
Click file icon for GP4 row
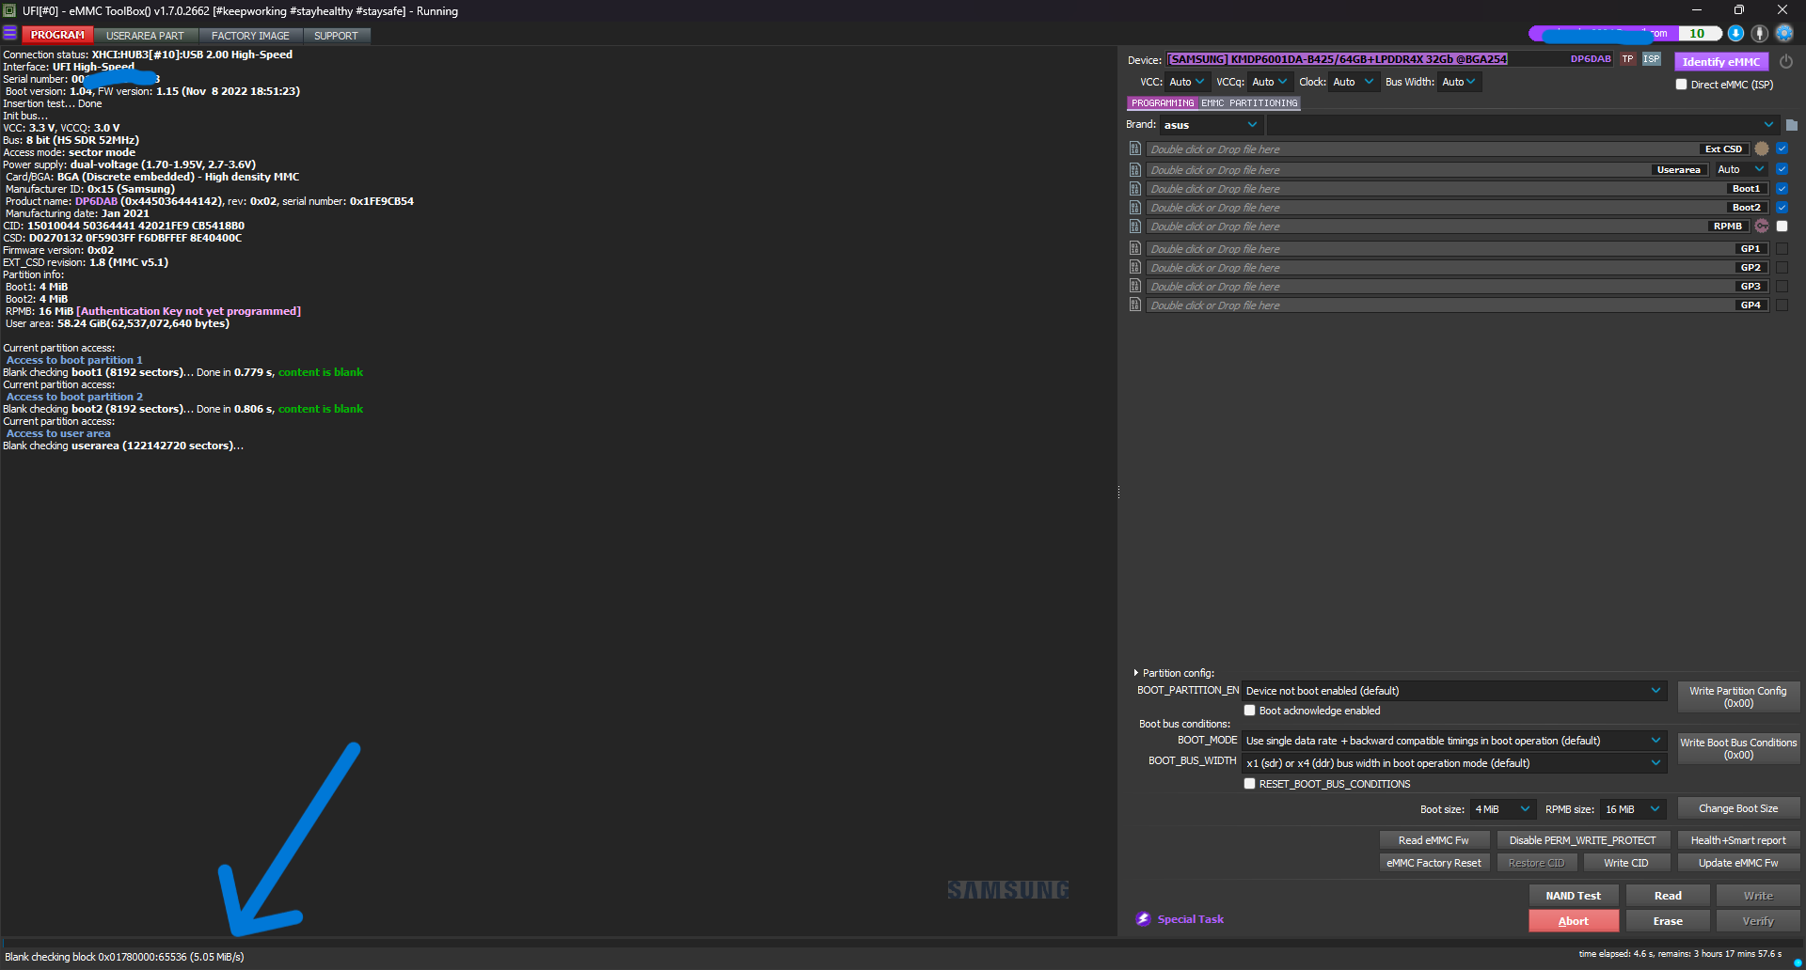(1135, 305)
